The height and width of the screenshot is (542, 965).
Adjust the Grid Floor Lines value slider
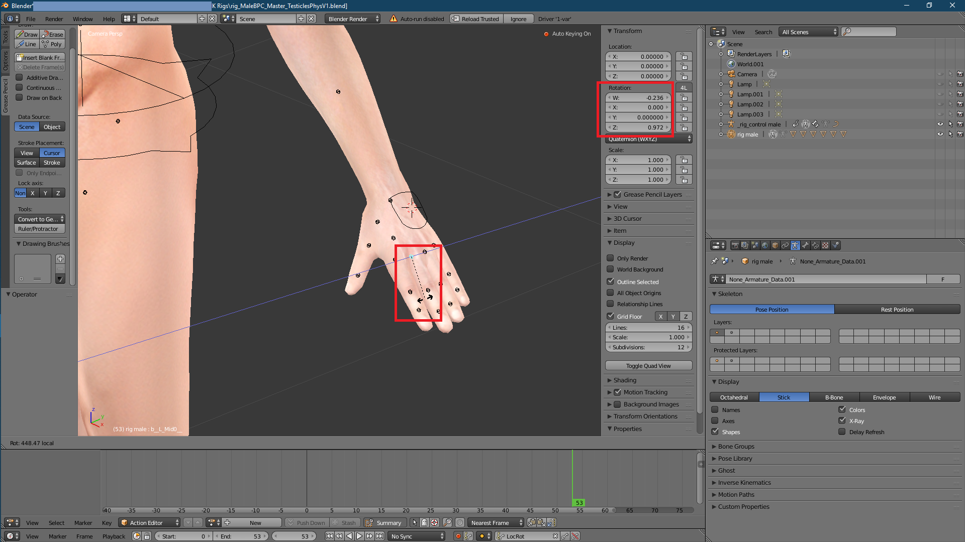tap(648, 327)
